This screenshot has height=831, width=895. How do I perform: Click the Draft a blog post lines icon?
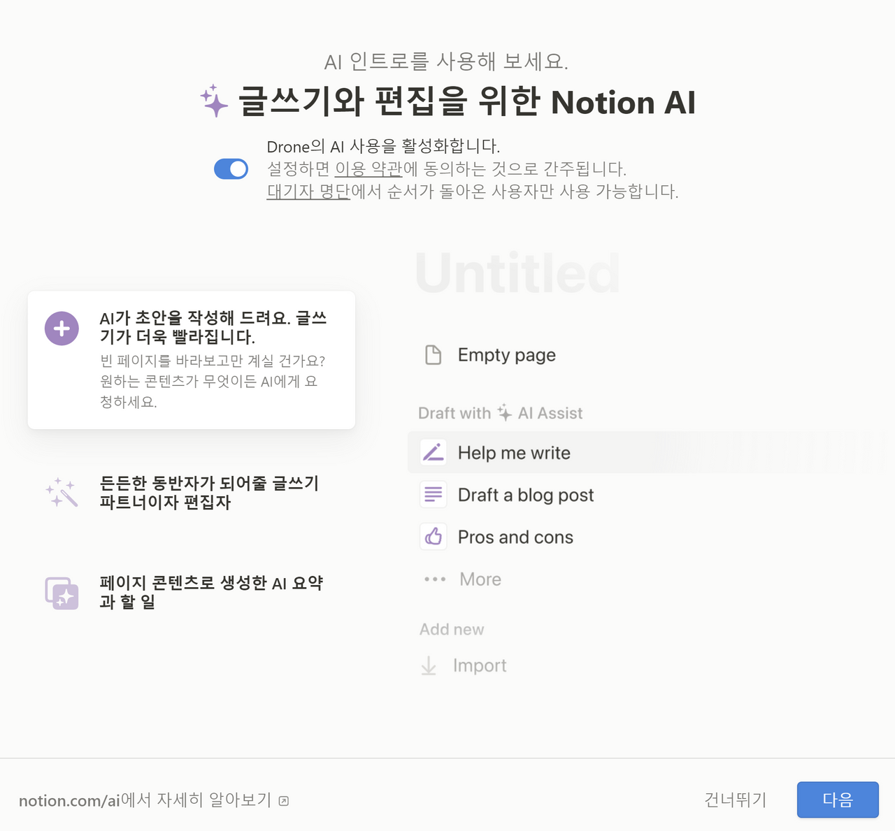pyautogui.click(x=434, y=495)
